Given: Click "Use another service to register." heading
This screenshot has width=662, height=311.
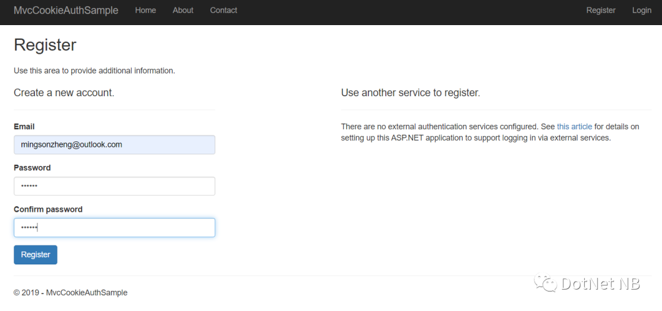Looking at the screenshot, I should [x=410, y=92].
